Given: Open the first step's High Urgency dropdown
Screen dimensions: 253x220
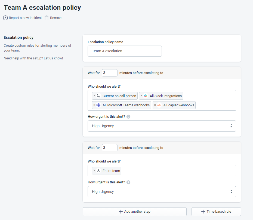Looking at the screenshot, I should [162, 126].
